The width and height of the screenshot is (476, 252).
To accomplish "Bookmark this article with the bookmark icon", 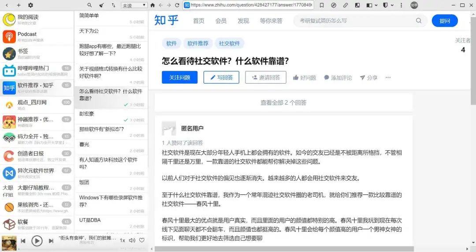I will [x=322, y=5].
